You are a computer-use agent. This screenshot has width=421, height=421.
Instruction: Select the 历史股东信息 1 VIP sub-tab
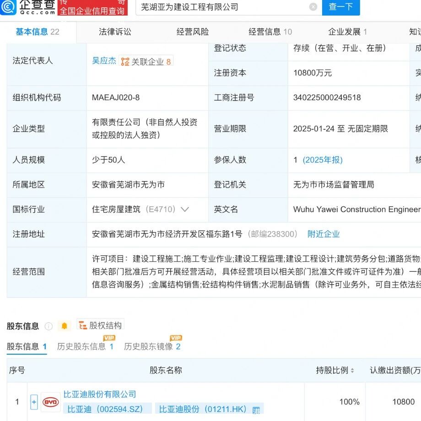[x=86, y=346]
